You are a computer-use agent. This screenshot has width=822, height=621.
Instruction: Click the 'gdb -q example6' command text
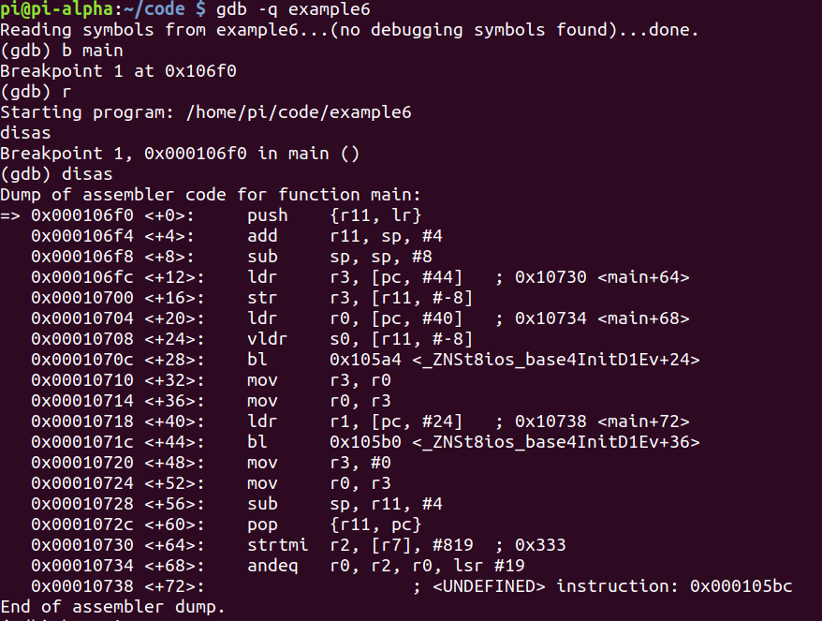293,9
